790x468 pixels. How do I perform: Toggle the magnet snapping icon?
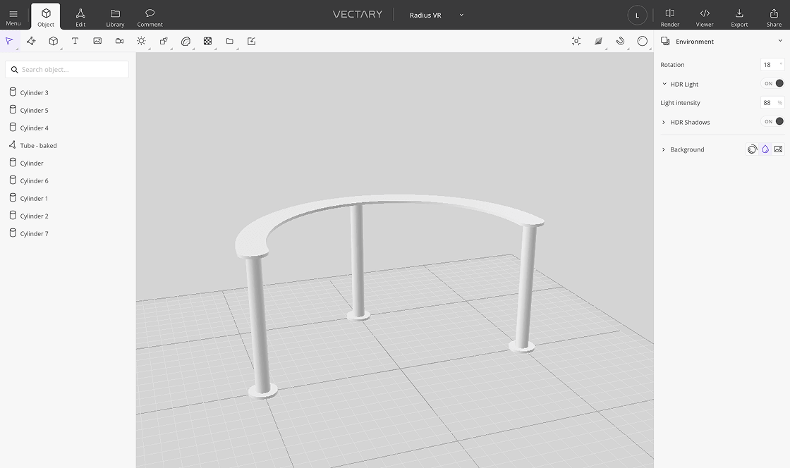(x=620, y=42)
